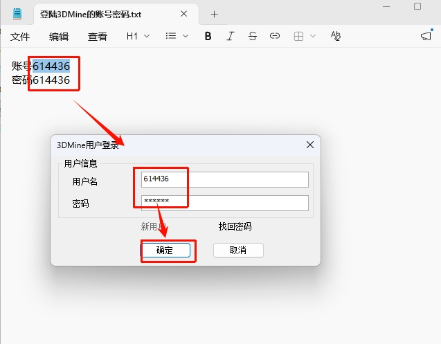Minimize the Notepad window
441x344 pixels.
[386, 6]
